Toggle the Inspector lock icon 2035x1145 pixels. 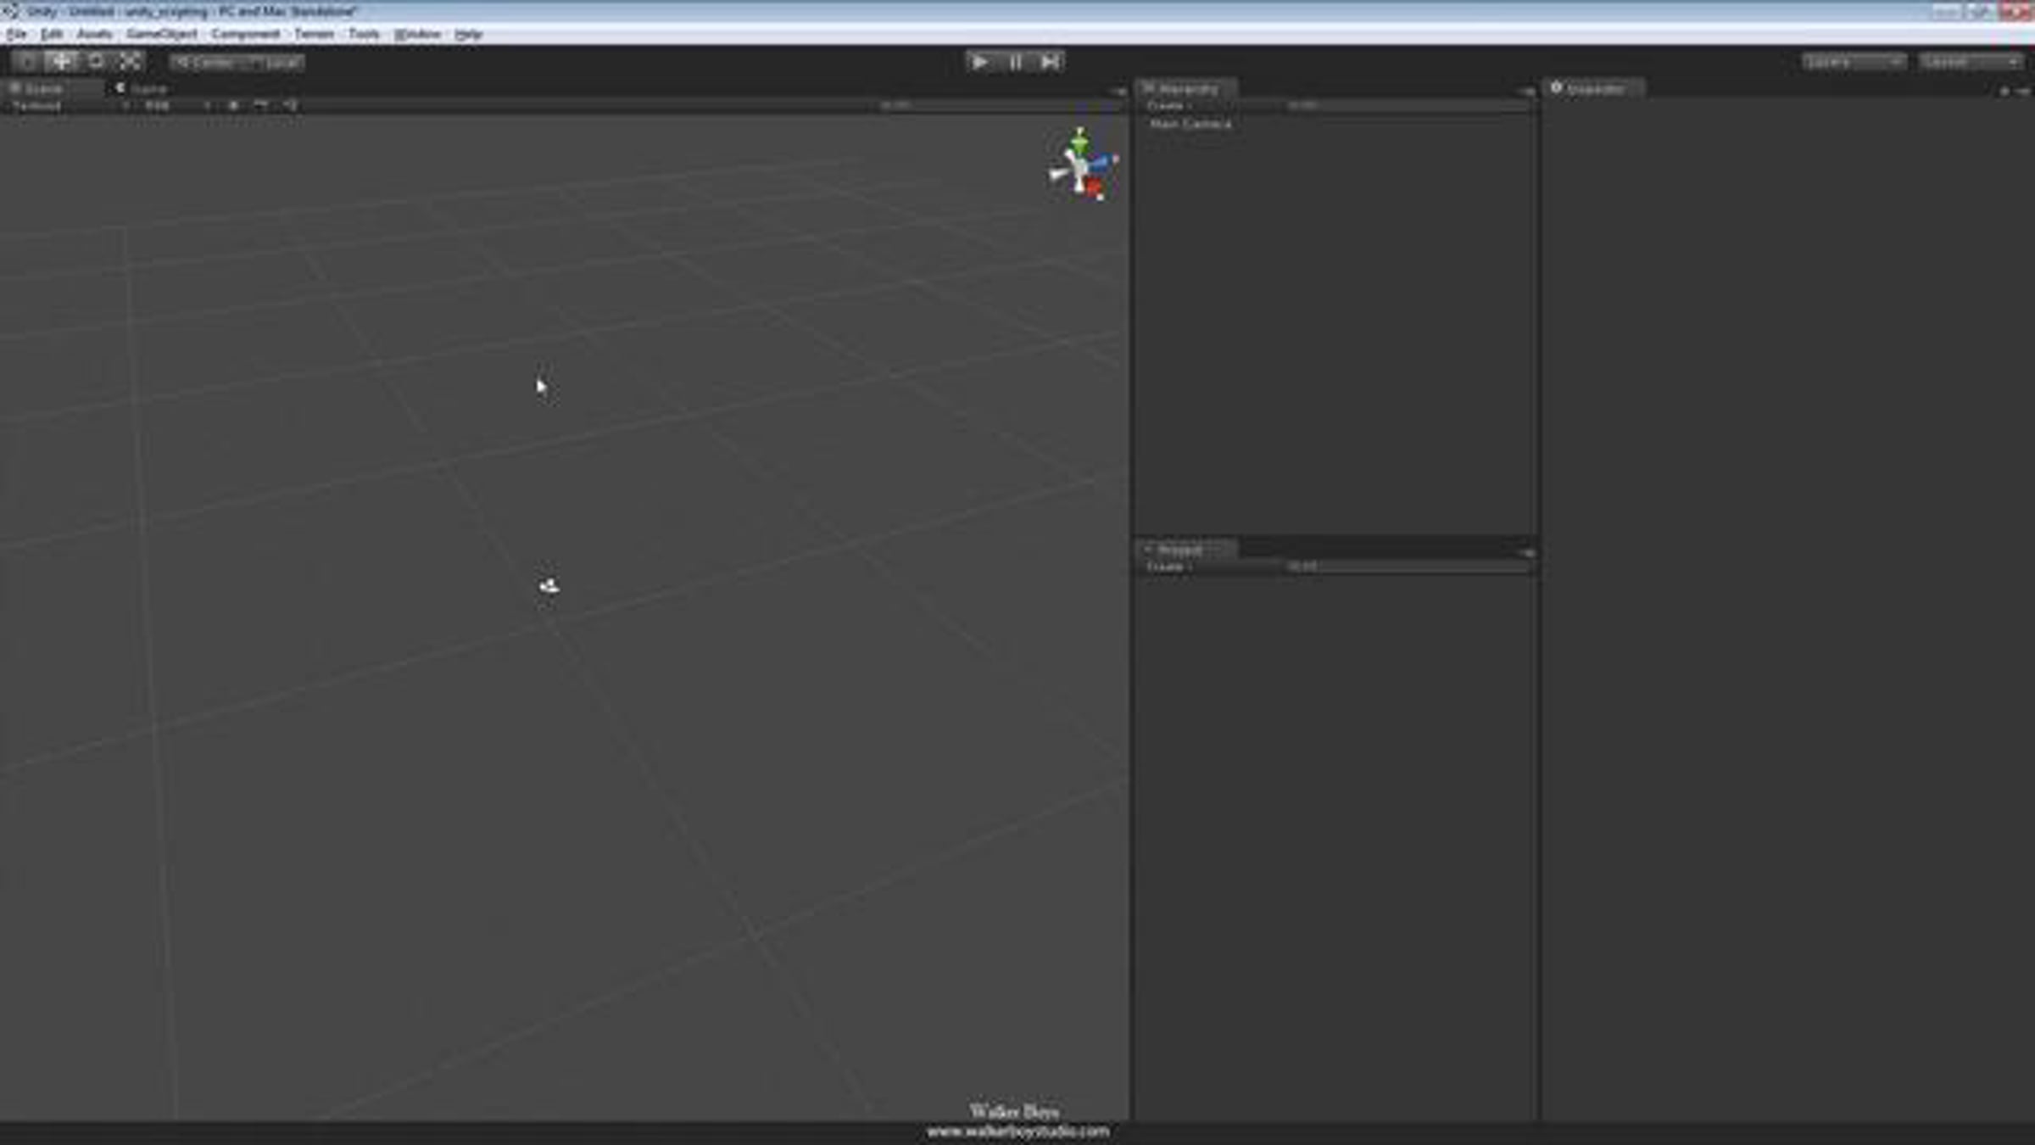click(x=2005, y=91)
